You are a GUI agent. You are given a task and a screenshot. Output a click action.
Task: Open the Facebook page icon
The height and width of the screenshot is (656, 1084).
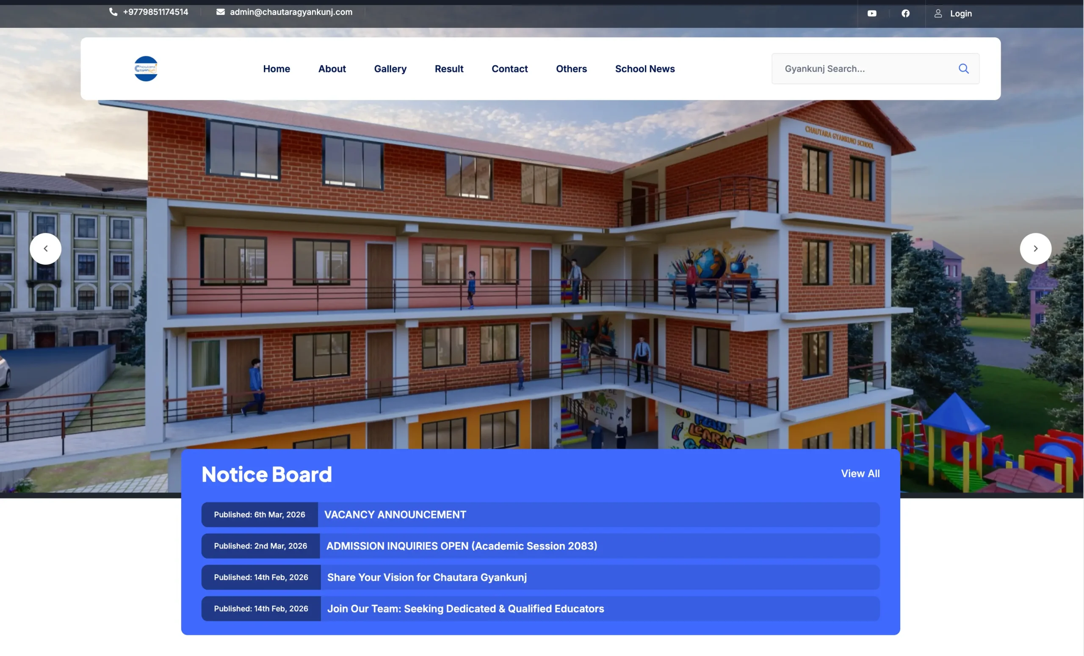click(x=905, y=14)
